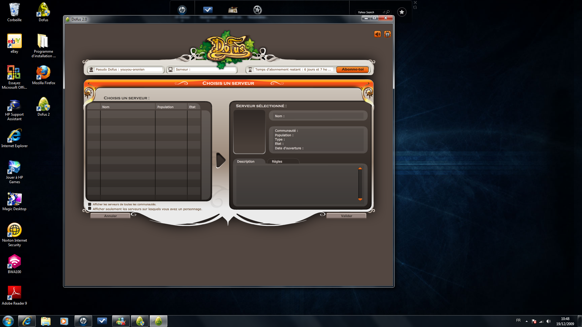Close the top dock with X

click(x=415, y=2)
